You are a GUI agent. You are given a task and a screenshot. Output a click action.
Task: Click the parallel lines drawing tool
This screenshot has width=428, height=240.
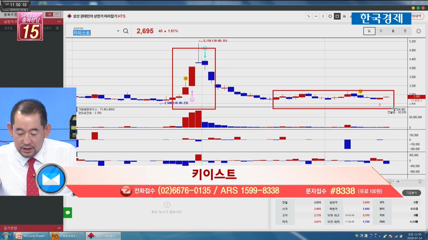[344, 16]
